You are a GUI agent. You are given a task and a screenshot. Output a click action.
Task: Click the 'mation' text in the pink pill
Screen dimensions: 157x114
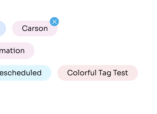click(x=12, y=51)
